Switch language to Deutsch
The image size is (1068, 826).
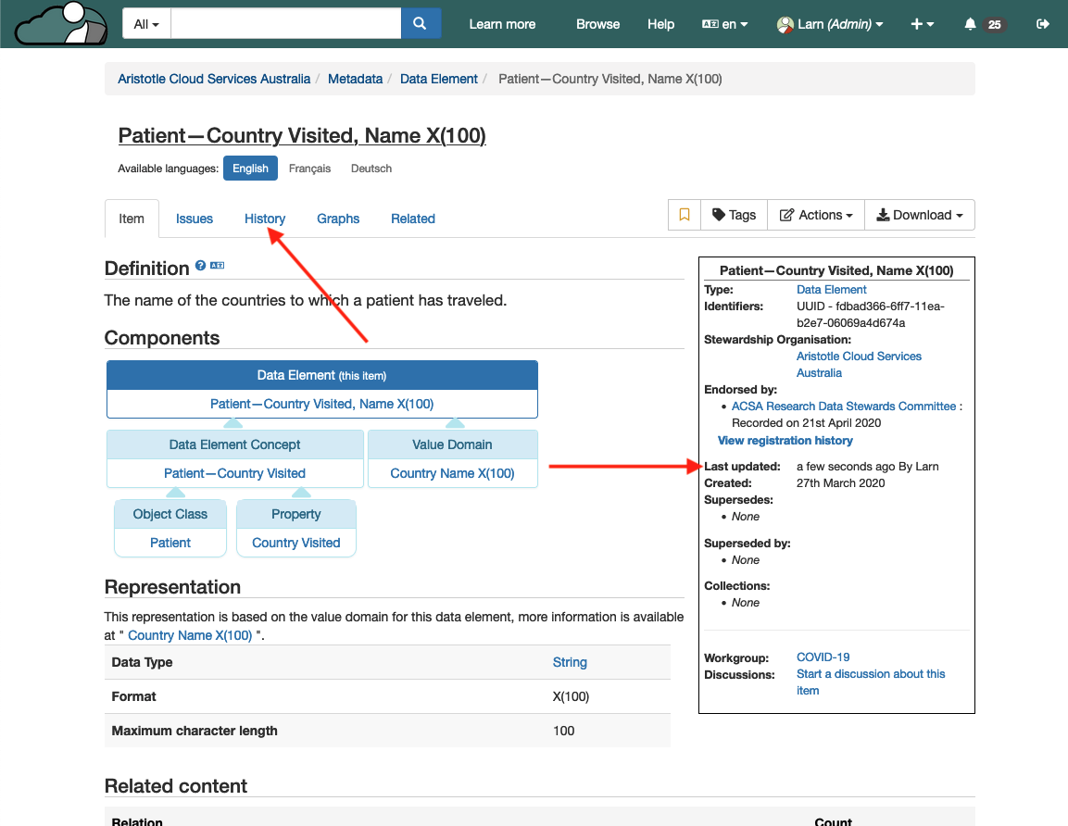tap(371, 169)
